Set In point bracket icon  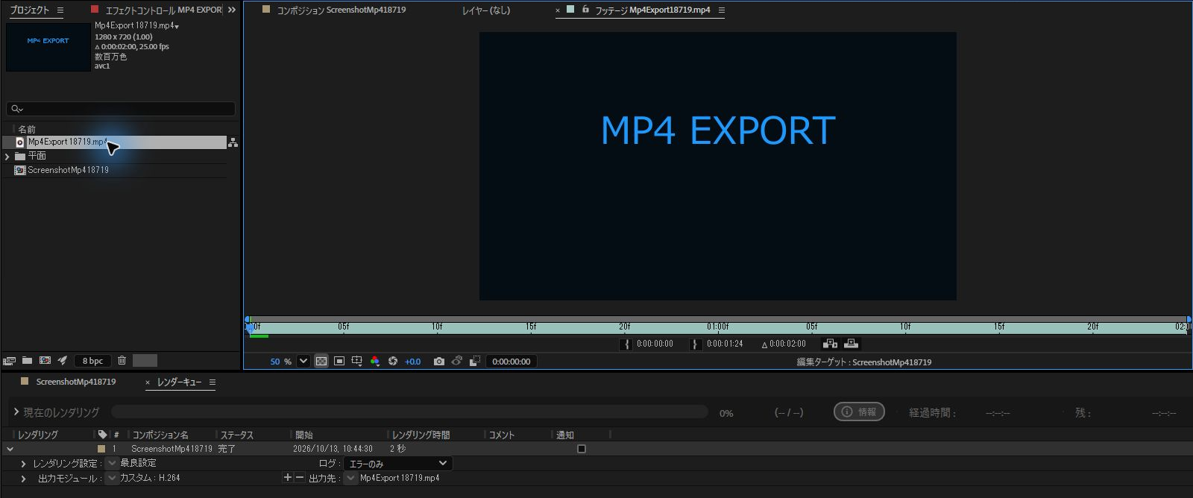pos(626,344)
